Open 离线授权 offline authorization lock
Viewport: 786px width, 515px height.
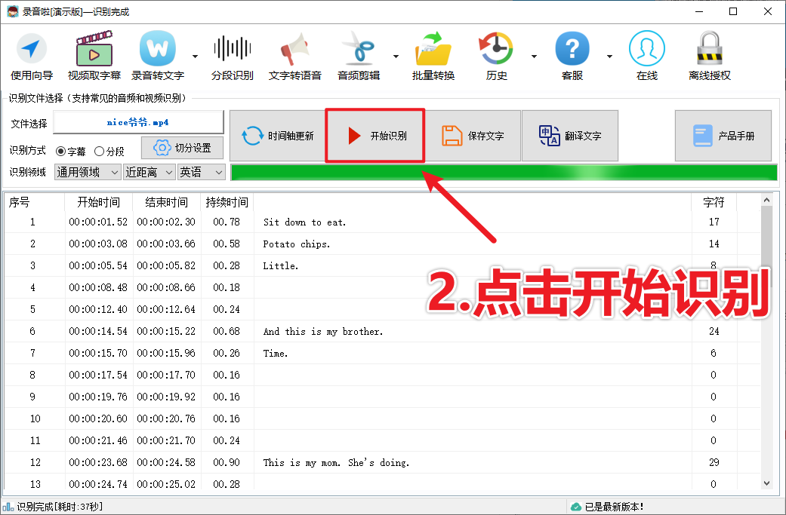click(x=709, y=56)
